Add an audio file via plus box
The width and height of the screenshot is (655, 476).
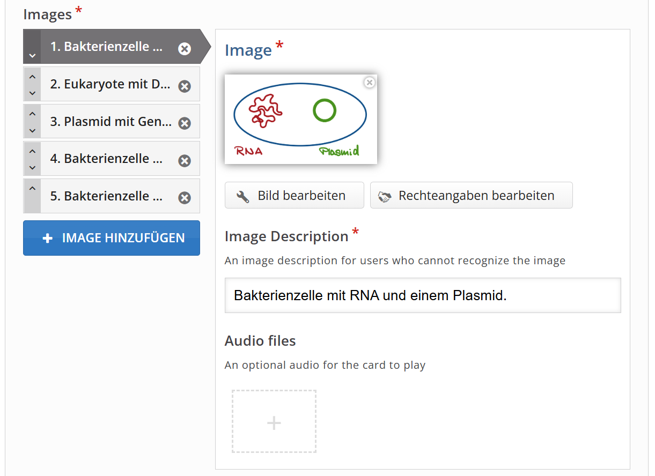(x=274, y=422)
